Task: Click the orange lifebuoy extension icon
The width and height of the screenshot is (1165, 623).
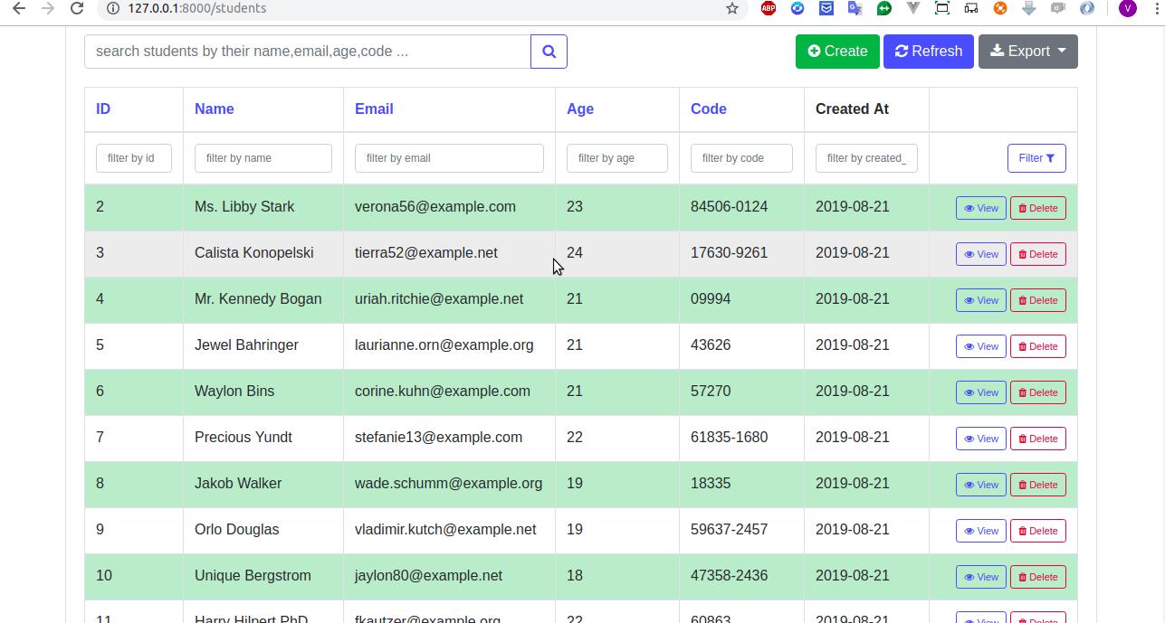Action: click(1000, 8)
